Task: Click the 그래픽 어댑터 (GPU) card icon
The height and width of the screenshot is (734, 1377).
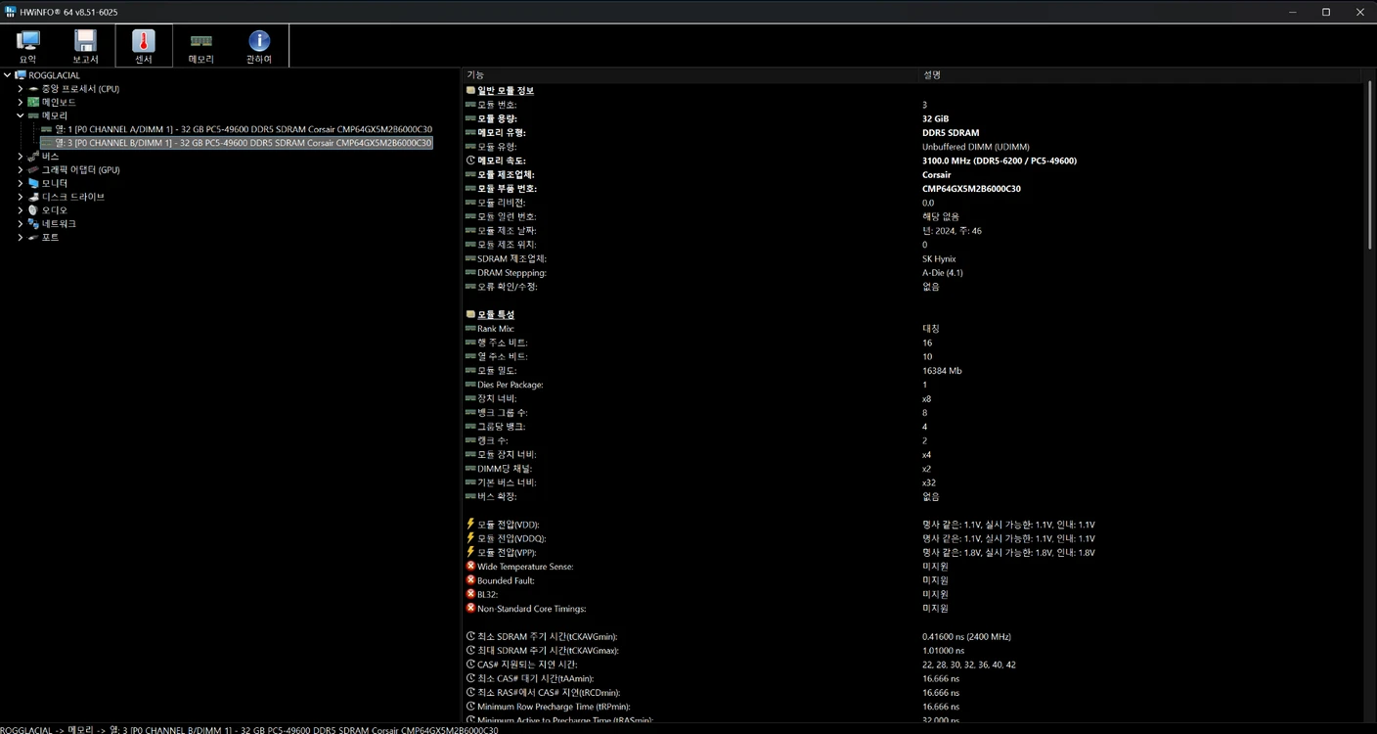Action: pyautogui.click(x=33, y=169)
